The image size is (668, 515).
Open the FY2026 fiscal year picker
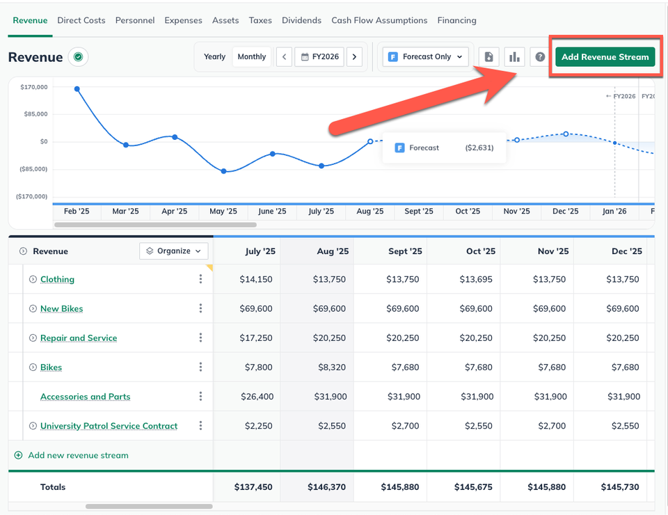[x=319, y=56]
